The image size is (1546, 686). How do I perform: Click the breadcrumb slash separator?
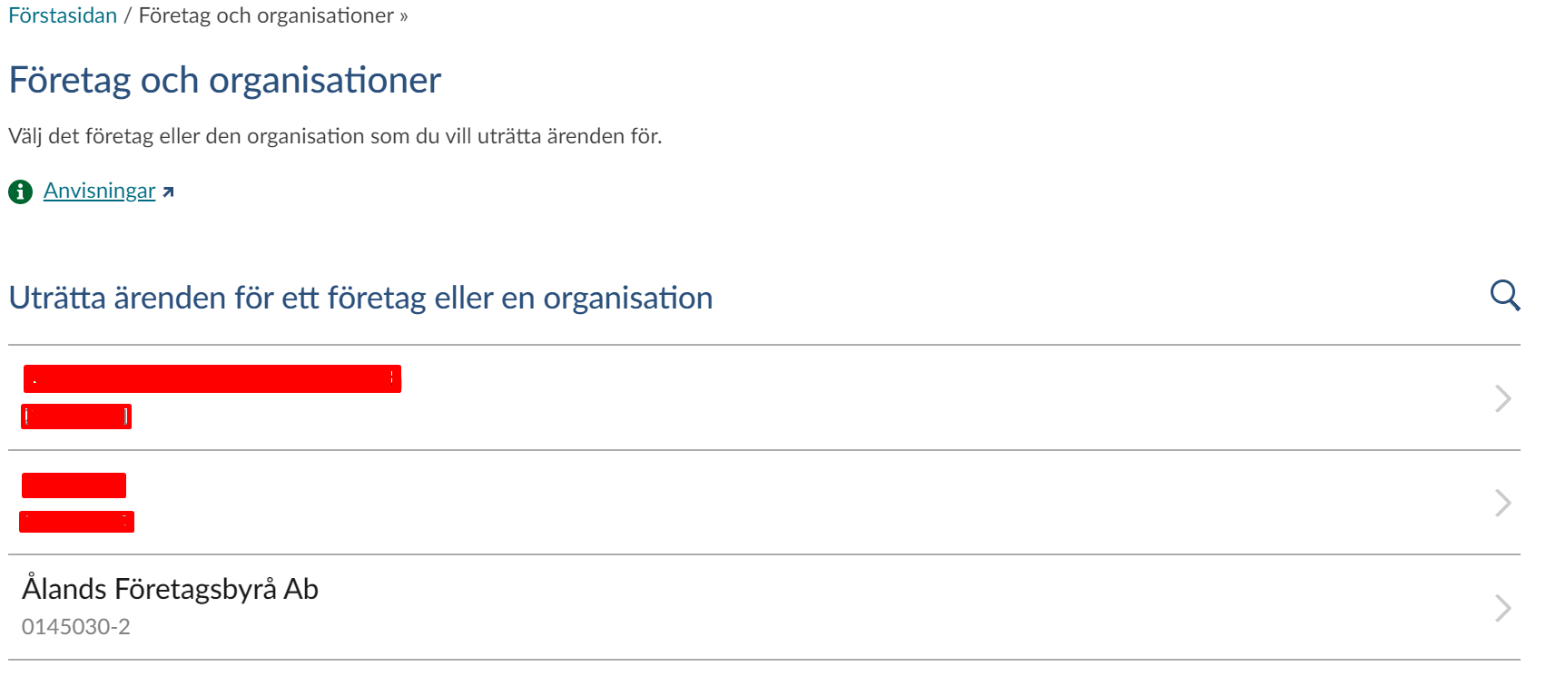tap(128, 16)
